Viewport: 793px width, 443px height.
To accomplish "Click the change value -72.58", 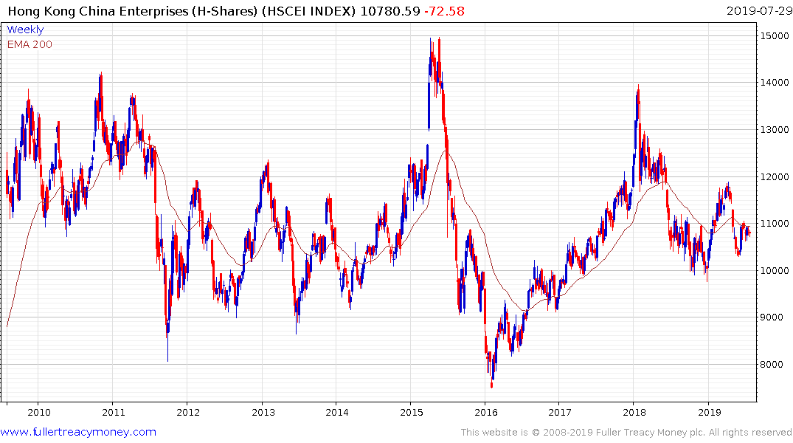I will pyautogui.click(x=444, y=11).
